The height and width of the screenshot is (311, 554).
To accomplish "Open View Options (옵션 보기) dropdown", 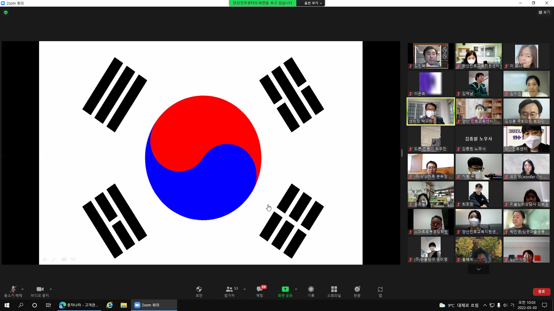I will [313, 3].
